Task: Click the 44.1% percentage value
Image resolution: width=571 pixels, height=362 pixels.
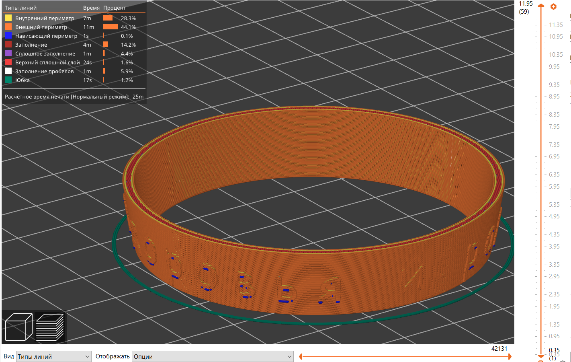Action: click(128, 27)
